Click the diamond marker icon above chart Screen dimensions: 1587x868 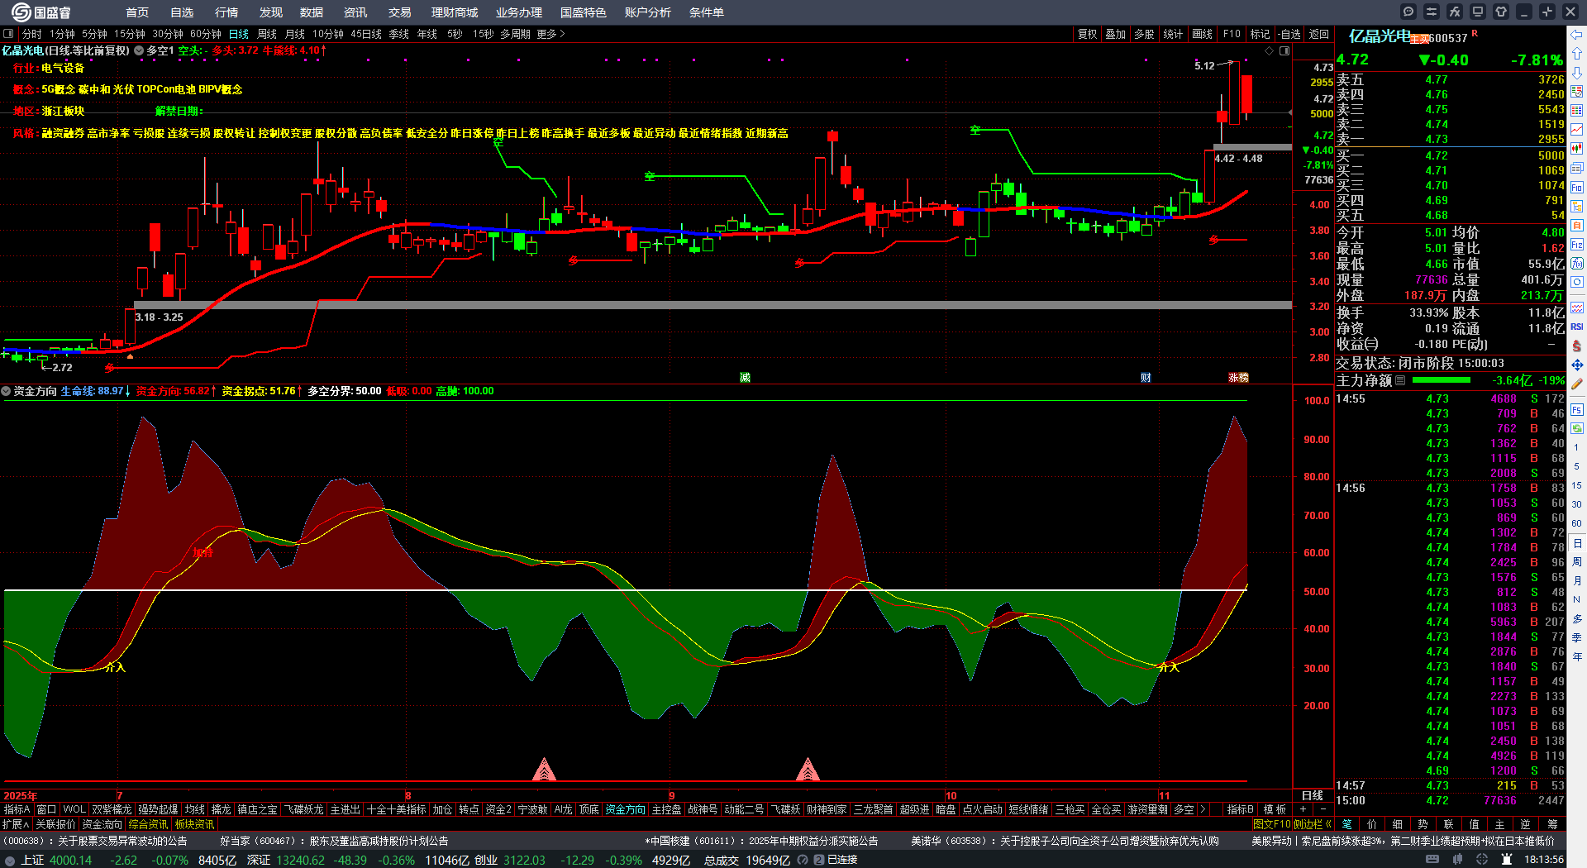pyautogui.click(x=1269, y=50)
